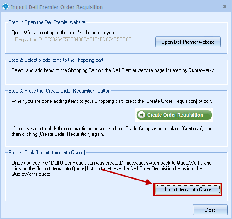The height and width of the screenshot is (219, 232).
Task: Click the Step 4: Click Import Items into Quote heading
Action: tap(47, 153)
